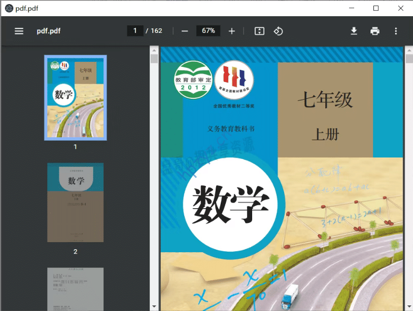Click the zoom in plus button
The image size is (413, 311).
tap(232, 31)
